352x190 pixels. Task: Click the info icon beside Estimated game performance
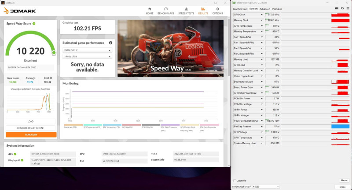coord(110,42)
